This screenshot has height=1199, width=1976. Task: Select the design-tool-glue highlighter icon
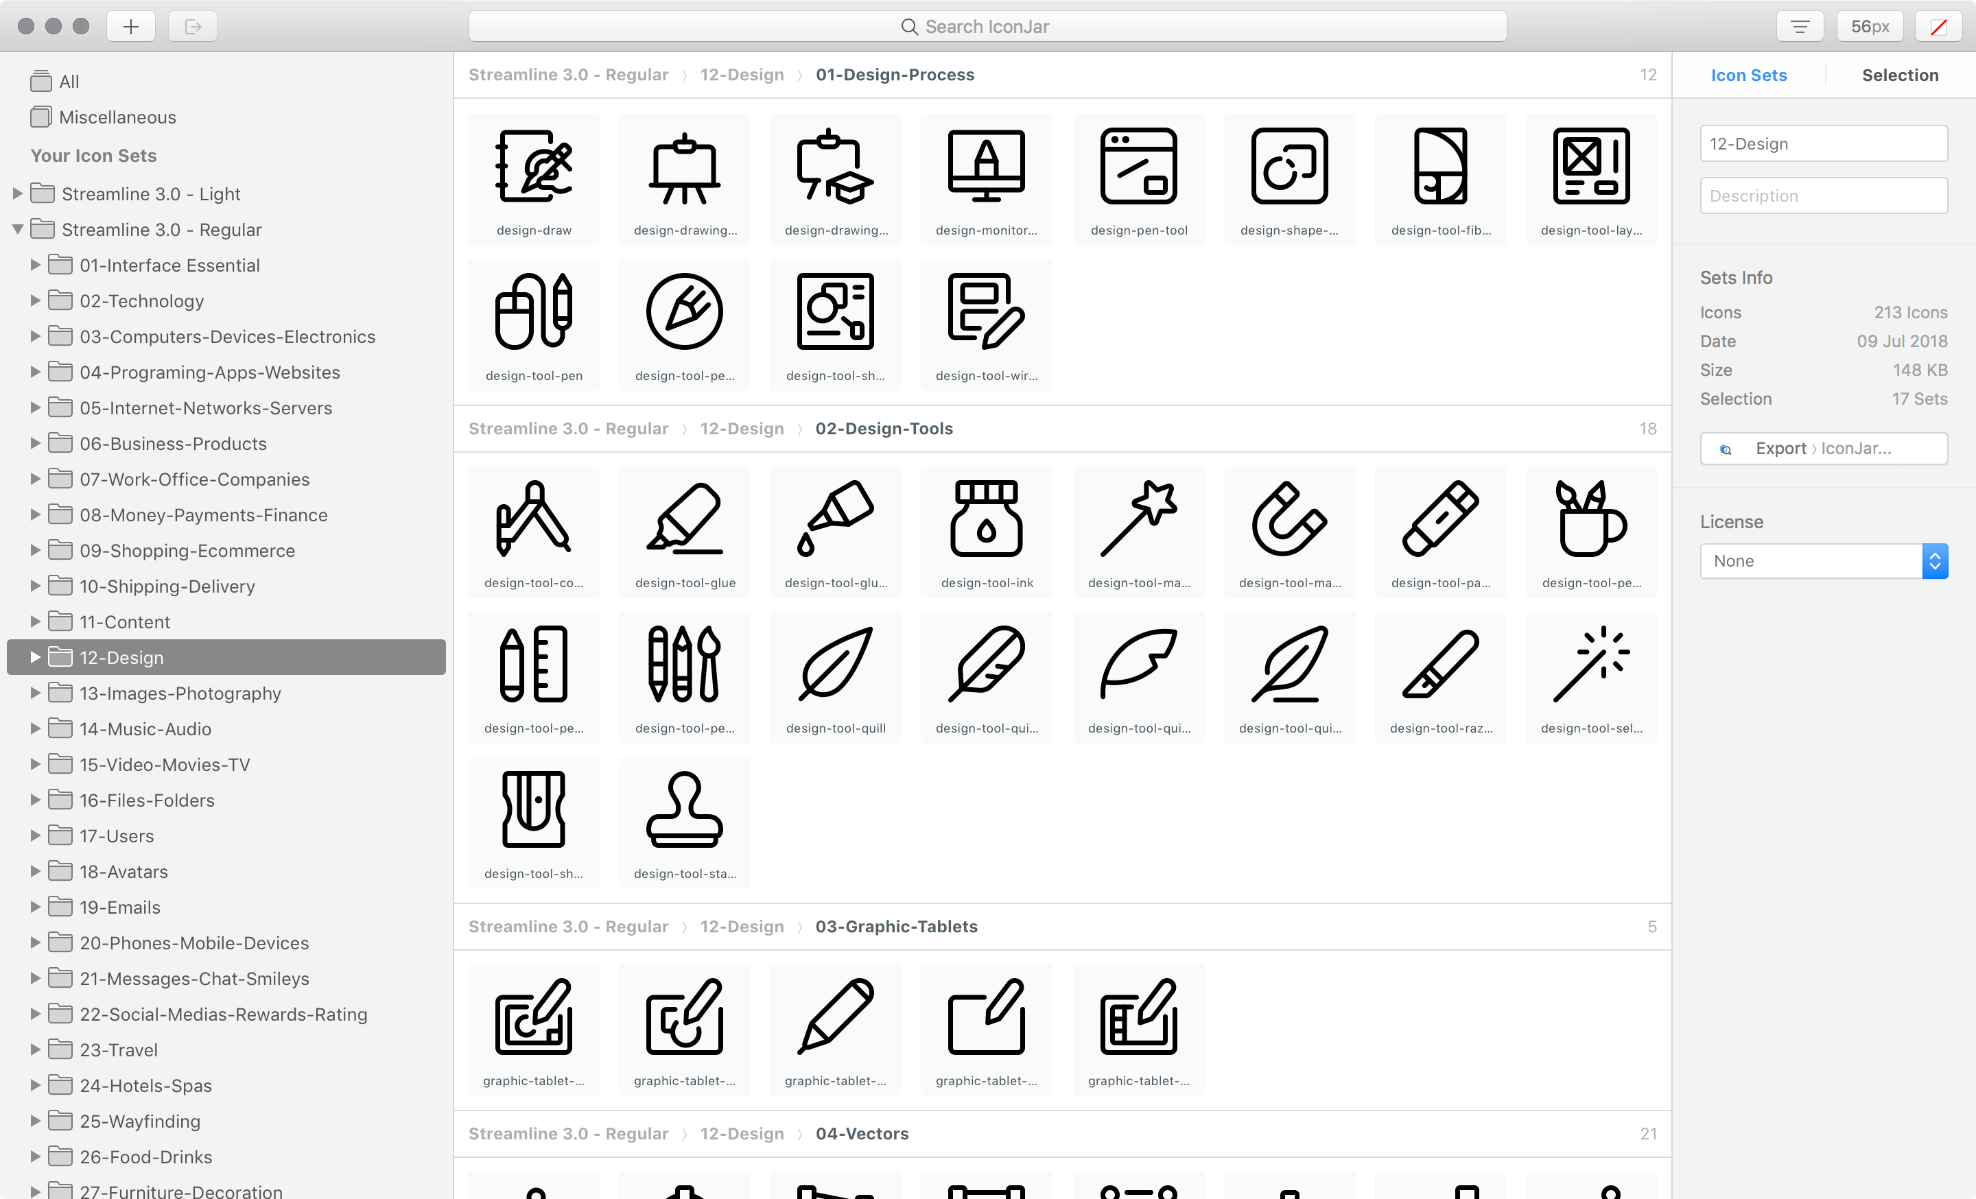[x=684, y=519]
